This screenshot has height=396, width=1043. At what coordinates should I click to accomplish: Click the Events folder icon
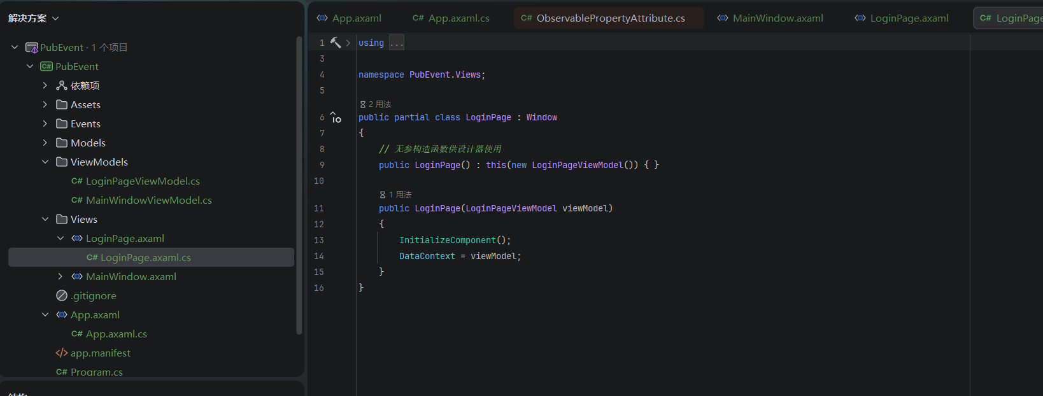62,124
